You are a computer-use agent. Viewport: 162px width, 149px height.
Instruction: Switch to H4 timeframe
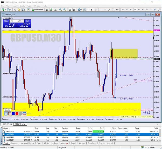click(x=143, y=10)
